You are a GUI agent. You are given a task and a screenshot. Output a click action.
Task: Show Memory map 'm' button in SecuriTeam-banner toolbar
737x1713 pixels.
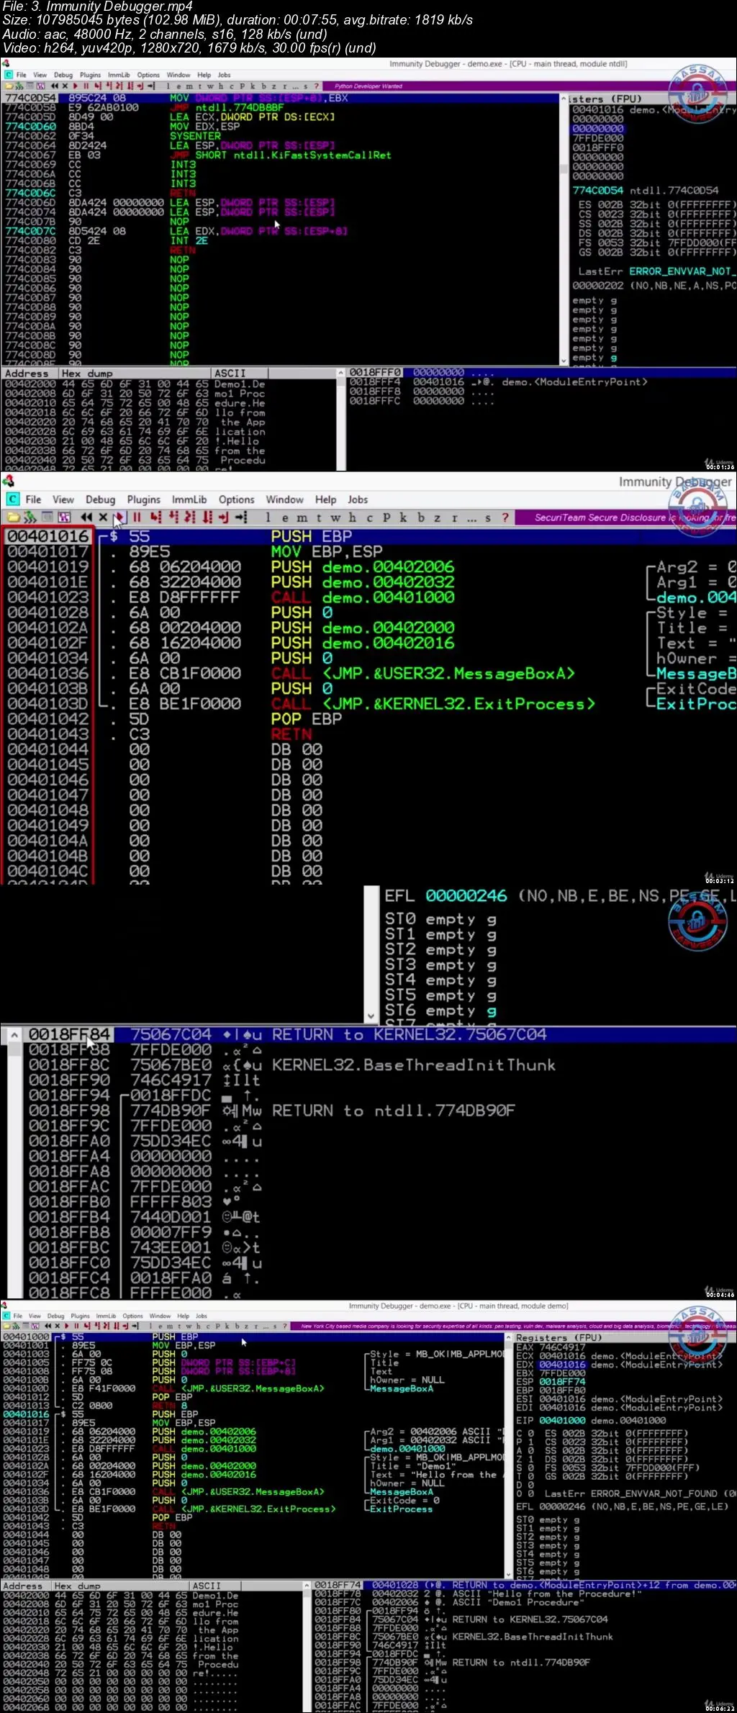tap(302, 517)
